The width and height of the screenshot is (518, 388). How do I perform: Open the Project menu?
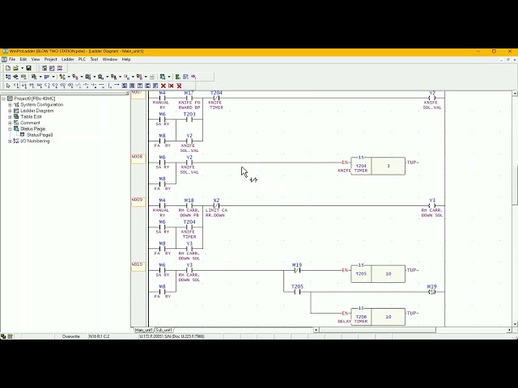tap(50, 59)
